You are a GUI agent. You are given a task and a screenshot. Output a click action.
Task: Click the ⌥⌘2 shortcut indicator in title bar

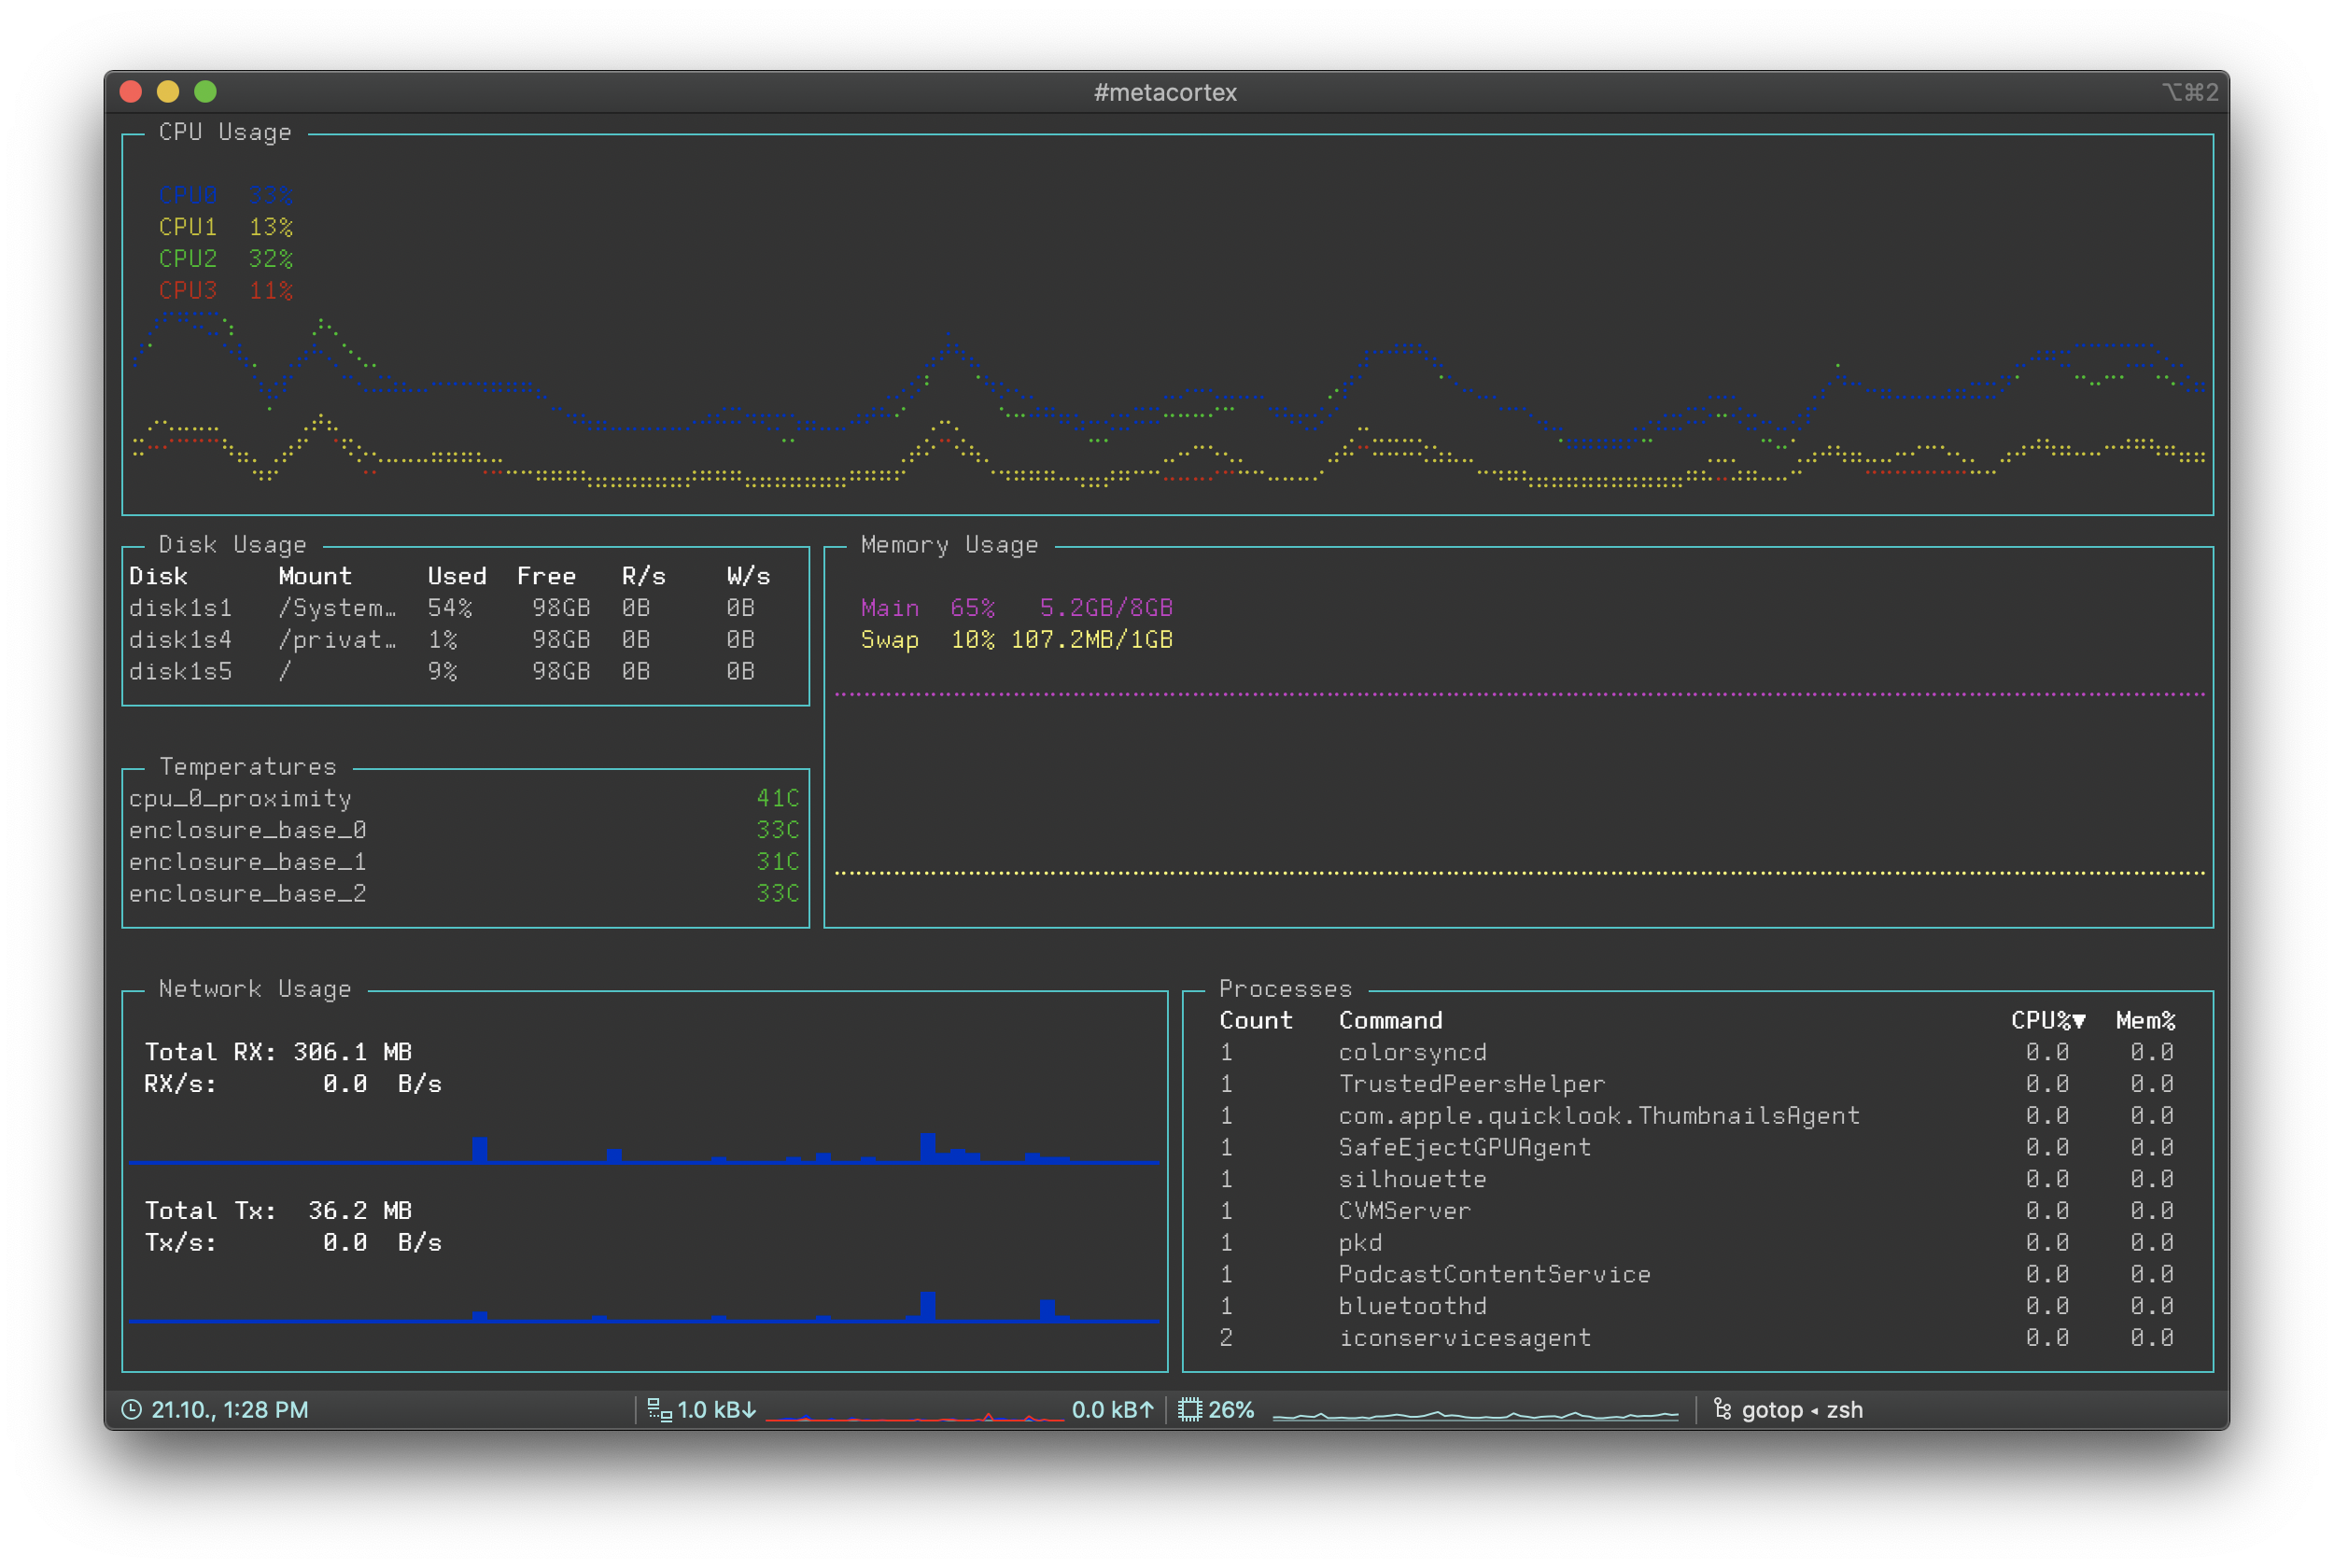[x=2189, y=92]
